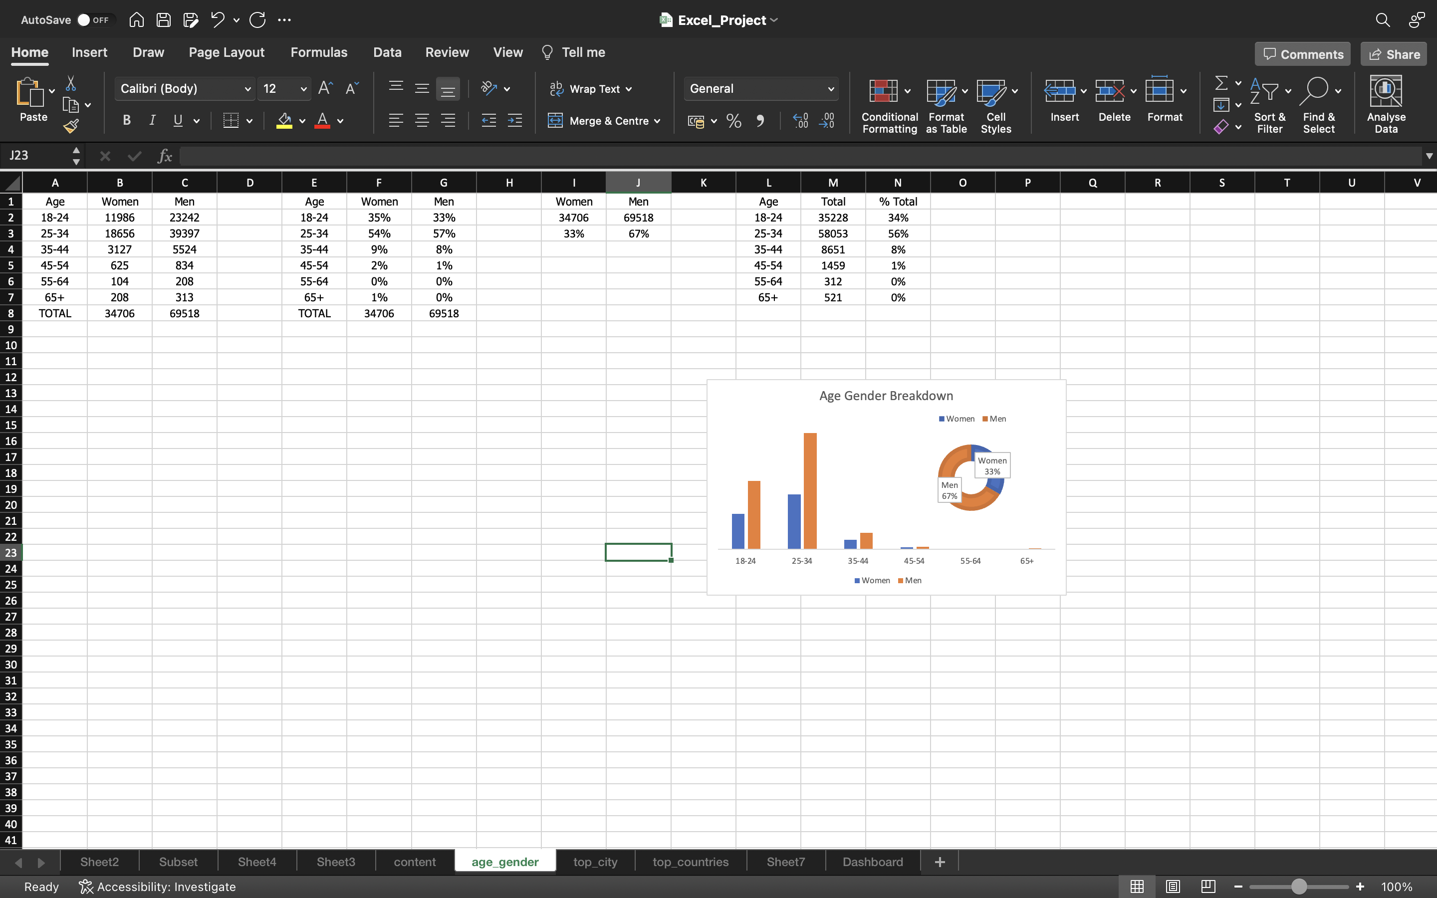Click Accessibility: Investigate status
The height and width of the screenshot is (898, 1437).
158,887
